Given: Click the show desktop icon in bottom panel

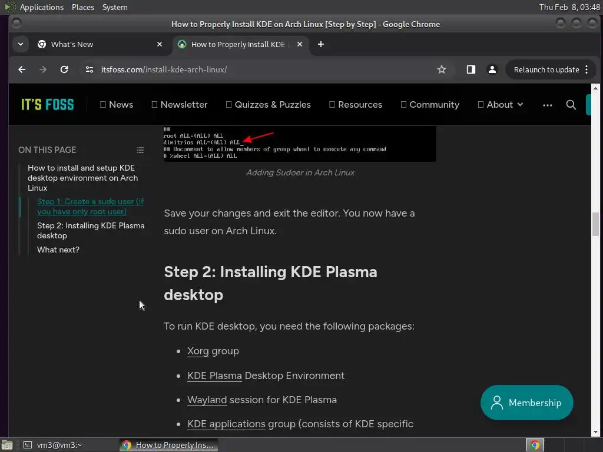Looking at the screenshot, I should click(x=7, y=445).
